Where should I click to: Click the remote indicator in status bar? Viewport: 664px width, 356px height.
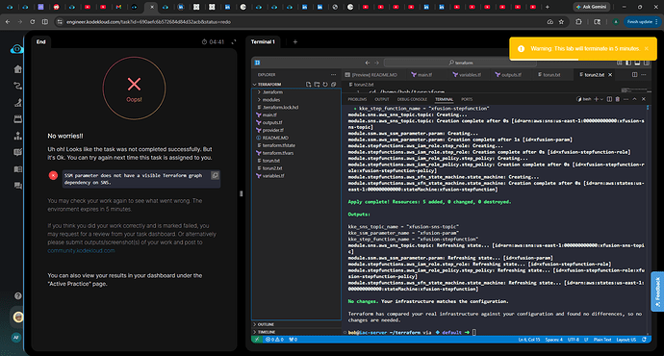257,340
